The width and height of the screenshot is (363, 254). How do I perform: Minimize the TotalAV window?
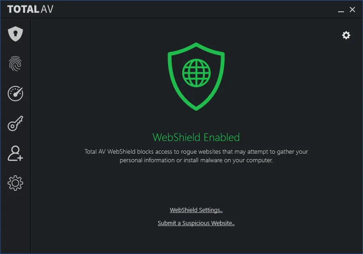click(341, 10)
